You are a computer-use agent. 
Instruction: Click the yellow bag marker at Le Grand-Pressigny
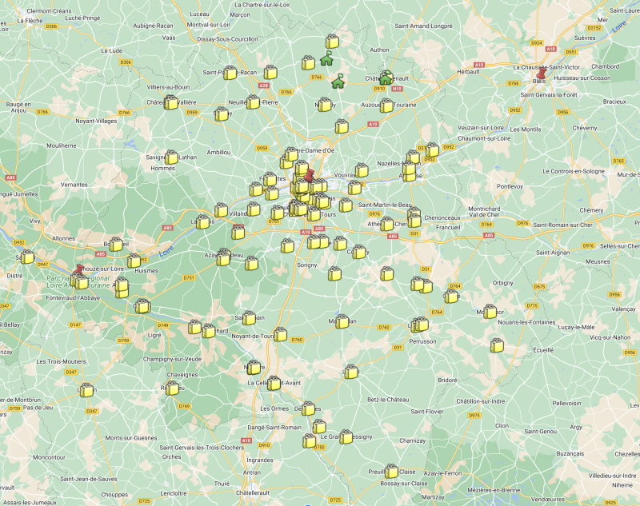(x=346, y=437)
